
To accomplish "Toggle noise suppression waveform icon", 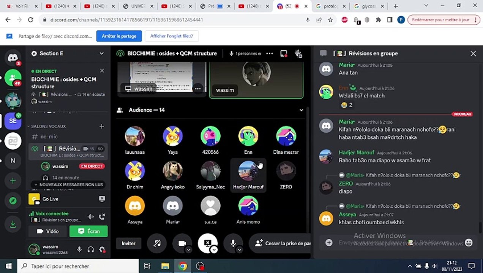I will (90, 217).
